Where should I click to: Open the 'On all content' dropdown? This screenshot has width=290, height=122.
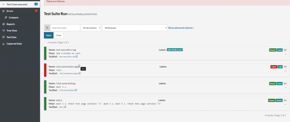[90, 28]
